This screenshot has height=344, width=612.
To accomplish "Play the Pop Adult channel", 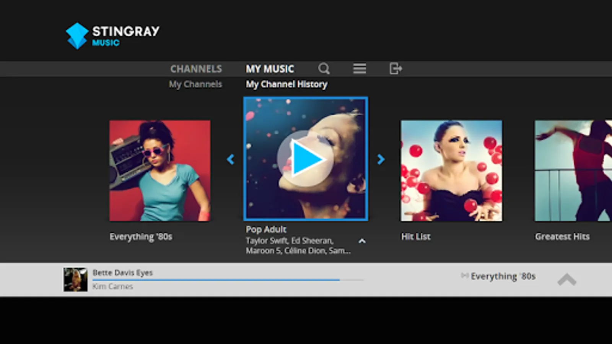I will [x=305, y=159].
